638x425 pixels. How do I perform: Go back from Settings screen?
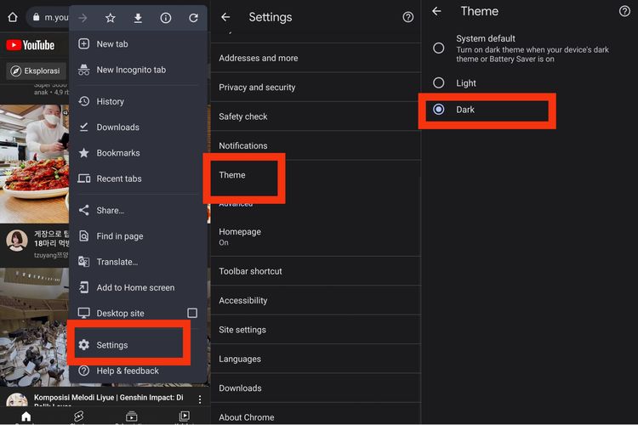(225, 17)
